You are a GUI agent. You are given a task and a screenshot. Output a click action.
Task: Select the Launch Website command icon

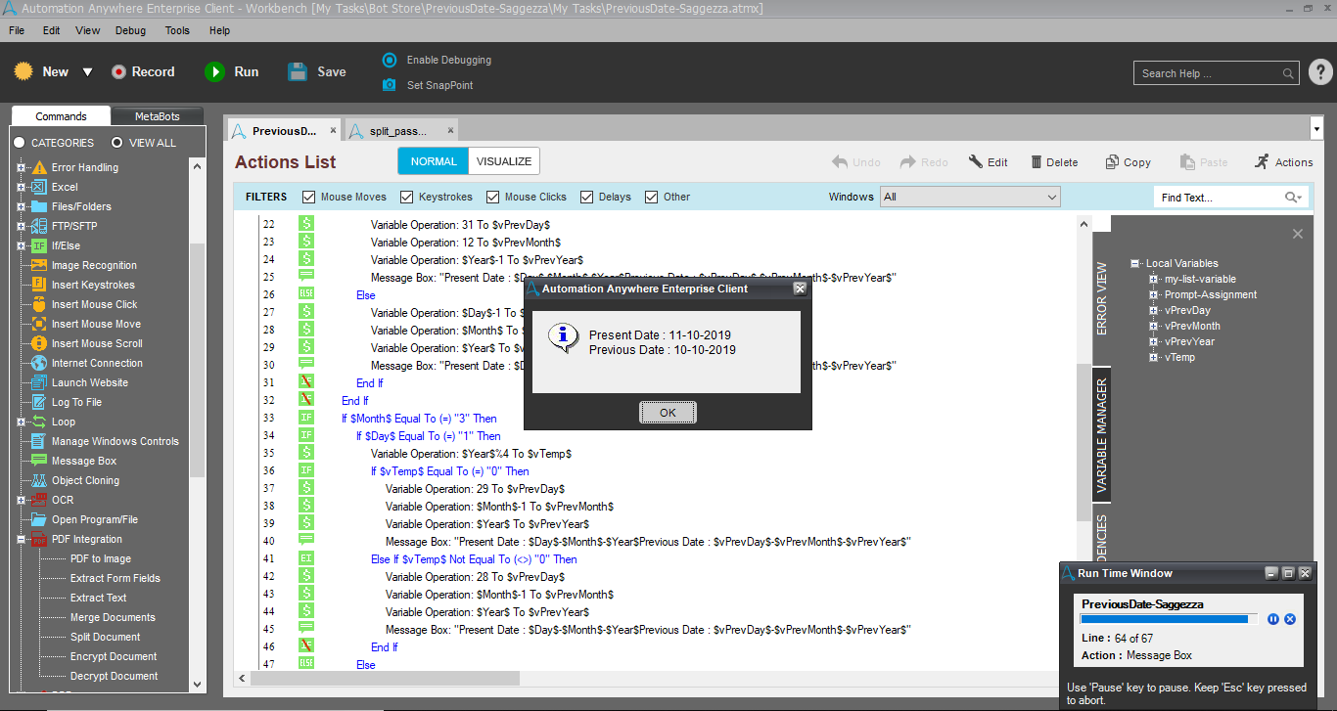39,382
